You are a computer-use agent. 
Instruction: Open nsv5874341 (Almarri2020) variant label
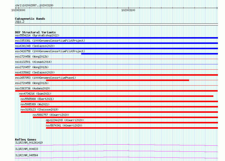pyautogui.click(x=64, y=125)
